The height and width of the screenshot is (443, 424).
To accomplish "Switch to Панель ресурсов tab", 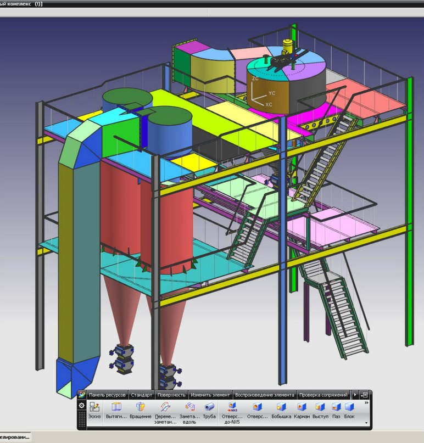I will click(107, 395).
